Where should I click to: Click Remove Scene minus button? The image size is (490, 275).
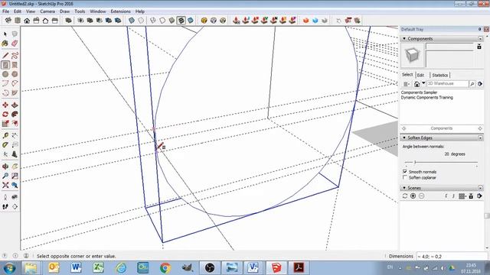[x=422, y=196]
